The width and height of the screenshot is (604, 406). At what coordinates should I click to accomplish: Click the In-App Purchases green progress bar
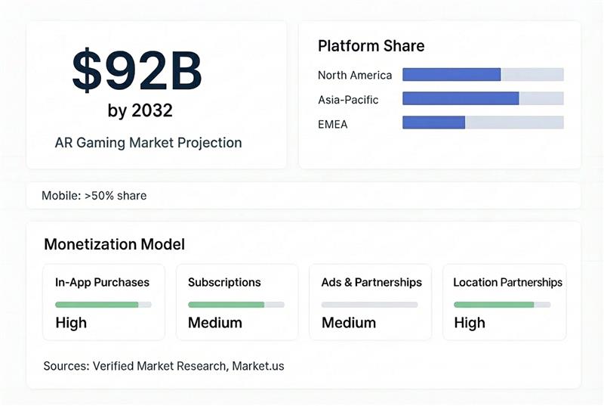[x=103, y=305]
